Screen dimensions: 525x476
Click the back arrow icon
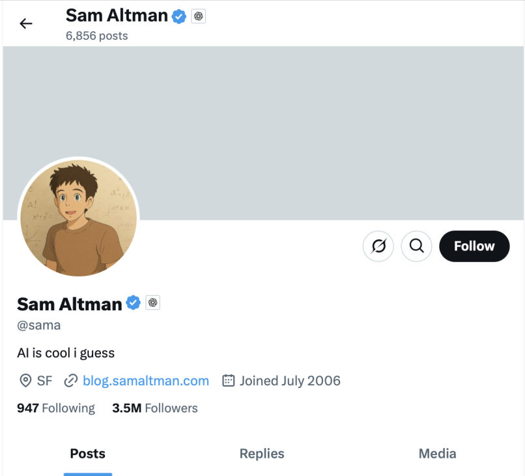click(x=26, y=24)
